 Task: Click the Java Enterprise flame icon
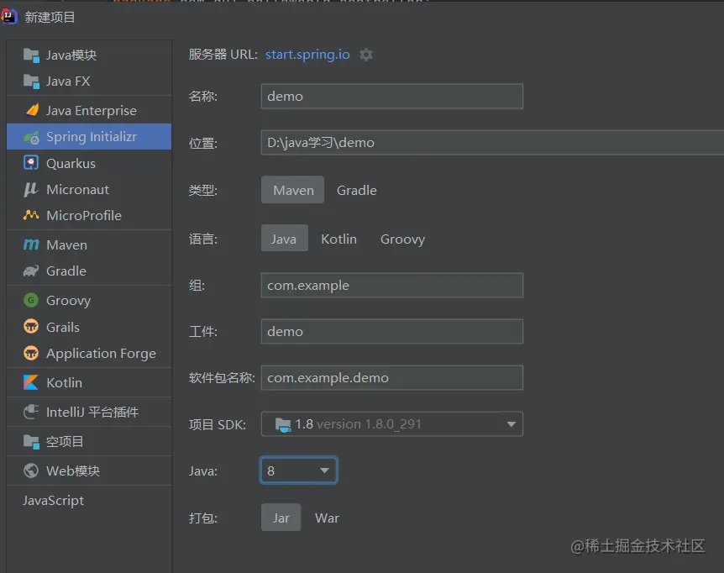click(x=32, y=110)
